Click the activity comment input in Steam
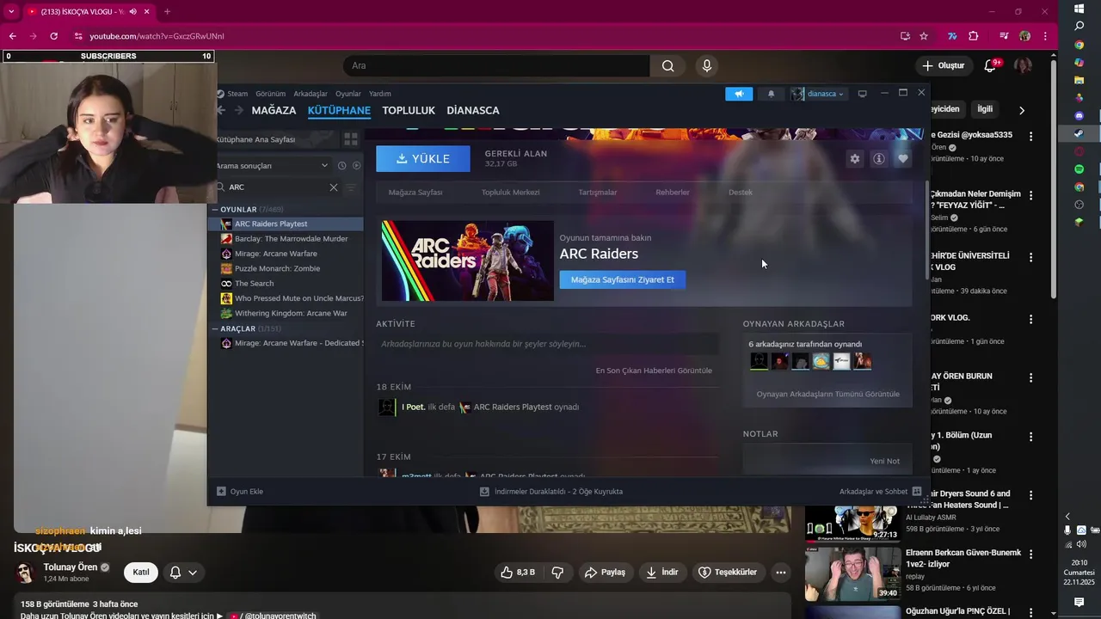The height and width of the screenshot is (619, 1101). coord(547,344)
